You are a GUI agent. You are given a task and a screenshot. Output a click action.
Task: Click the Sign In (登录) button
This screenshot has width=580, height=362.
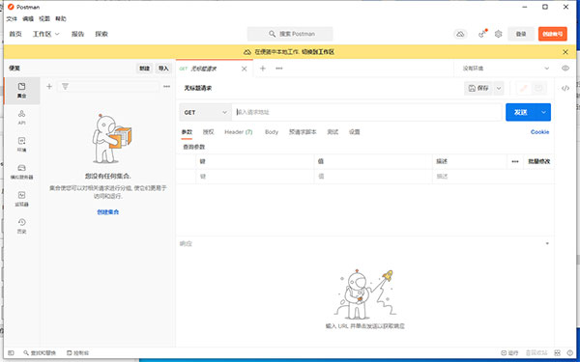point(521,34)
